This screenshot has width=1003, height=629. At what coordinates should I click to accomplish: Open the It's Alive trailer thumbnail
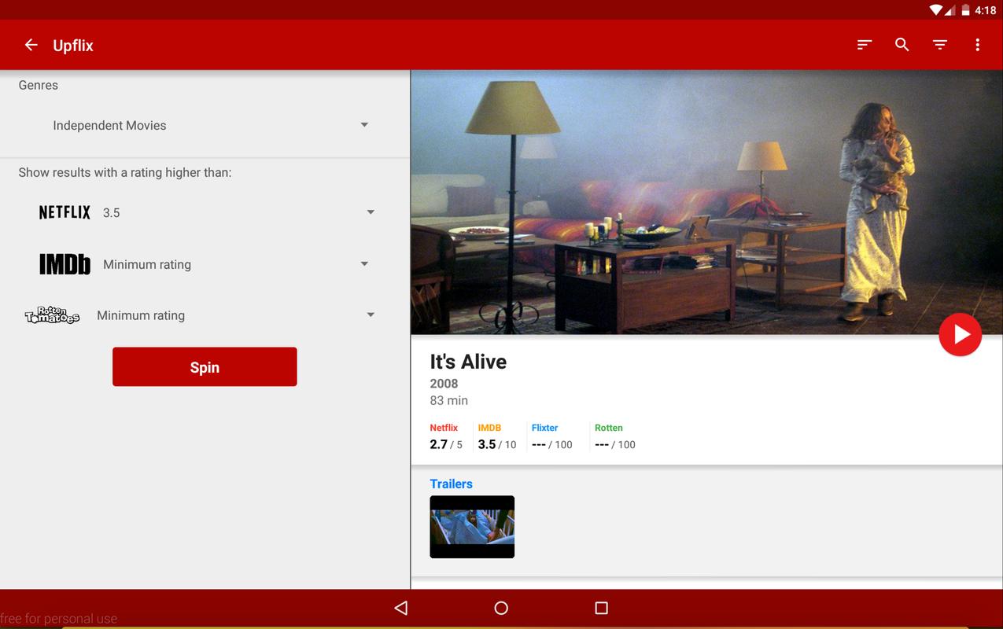(472, 527)
